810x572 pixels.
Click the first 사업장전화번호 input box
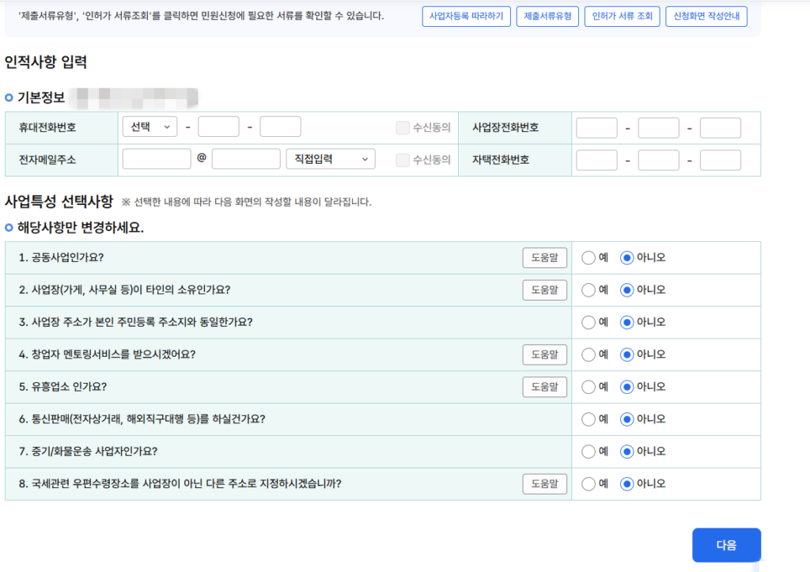coord(596,127)
